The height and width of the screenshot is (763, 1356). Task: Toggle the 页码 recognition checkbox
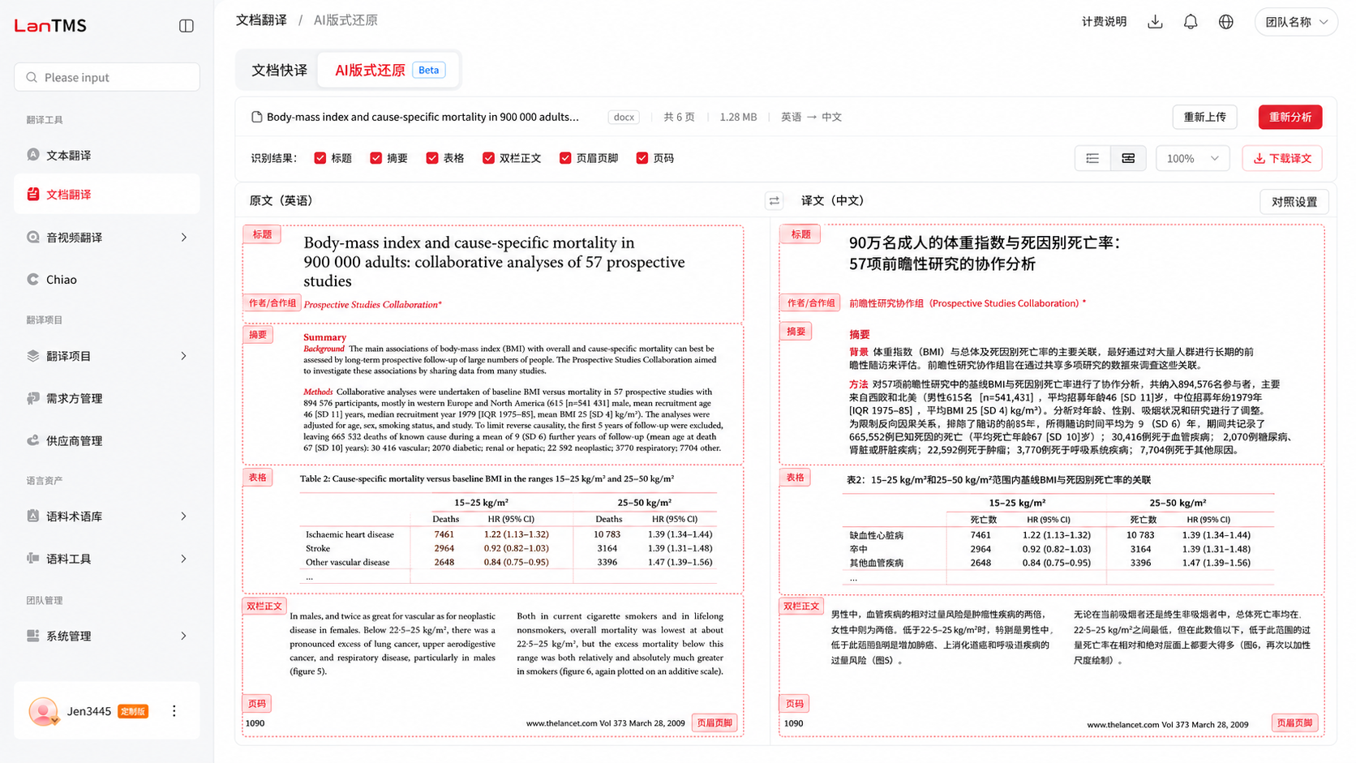pyautogui.click(x=642, y=158)
